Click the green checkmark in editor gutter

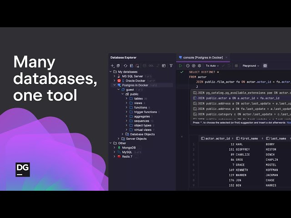coord(182,72)
